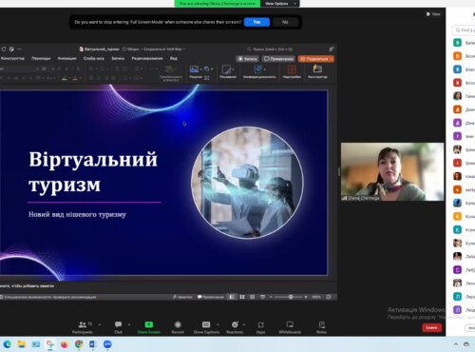
Task: Open Microsoft Word from taskbar
Action: tap(93, 344)
